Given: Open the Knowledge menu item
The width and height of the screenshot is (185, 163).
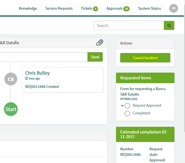Looking at the screenshot, I should tap(28, 8).
